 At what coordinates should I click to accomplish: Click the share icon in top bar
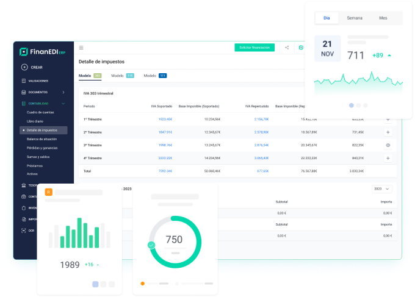287,48
